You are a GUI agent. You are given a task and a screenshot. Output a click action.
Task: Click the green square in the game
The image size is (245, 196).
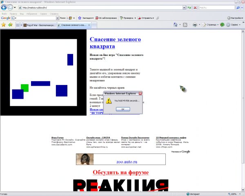coord(24,88)
